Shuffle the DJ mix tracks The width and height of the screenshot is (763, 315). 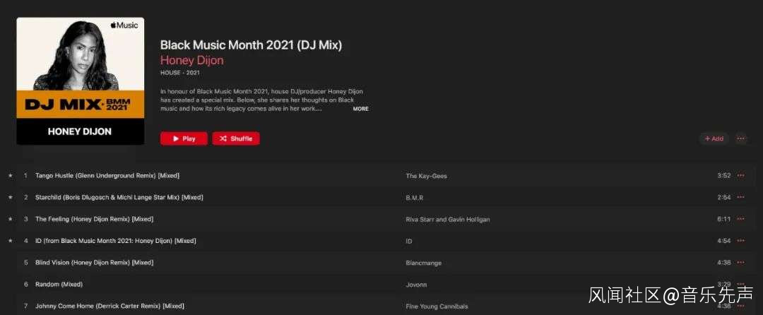[x=236, y=138]
